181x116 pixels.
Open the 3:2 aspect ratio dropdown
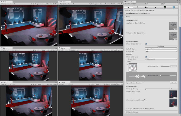coord(22,84)
